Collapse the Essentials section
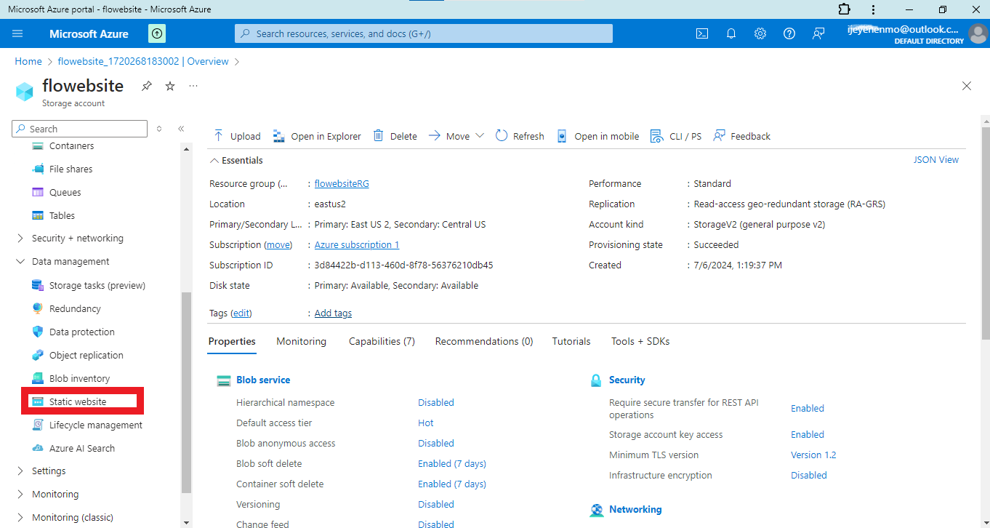990x528 pixels. pyautogui.click(x=236, y=160)
